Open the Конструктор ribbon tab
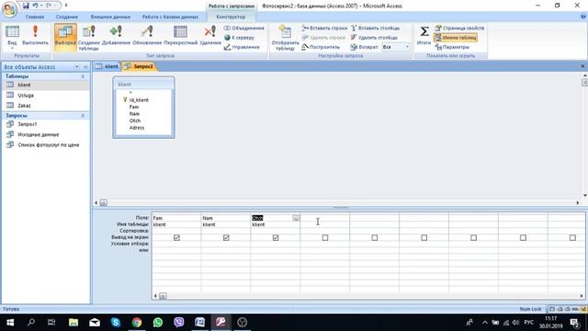The height and width of the screenshot is (331, 588). [231, 17]
